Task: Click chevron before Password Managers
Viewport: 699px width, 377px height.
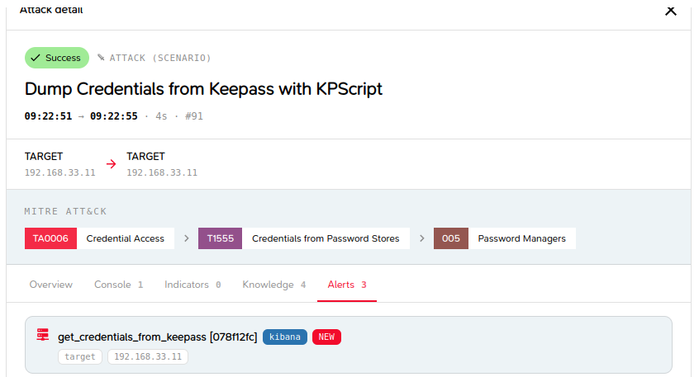Action: [421, 238]
